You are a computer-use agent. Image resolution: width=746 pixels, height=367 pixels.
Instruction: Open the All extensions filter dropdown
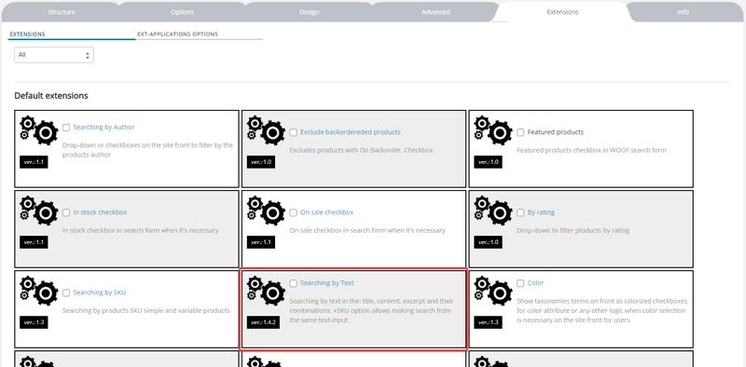point(54,55)
